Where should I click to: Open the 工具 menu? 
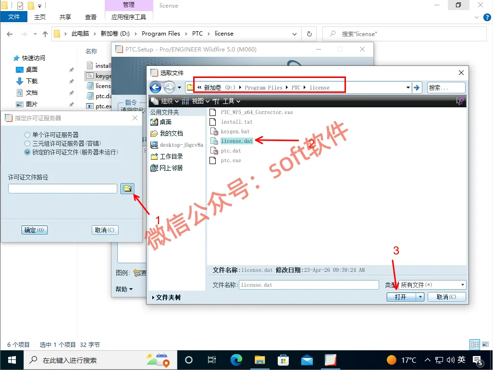[x=227, y=101]
